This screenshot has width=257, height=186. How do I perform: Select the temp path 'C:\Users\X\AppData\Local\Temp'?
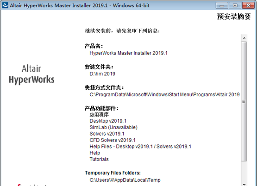coord(125,180)
